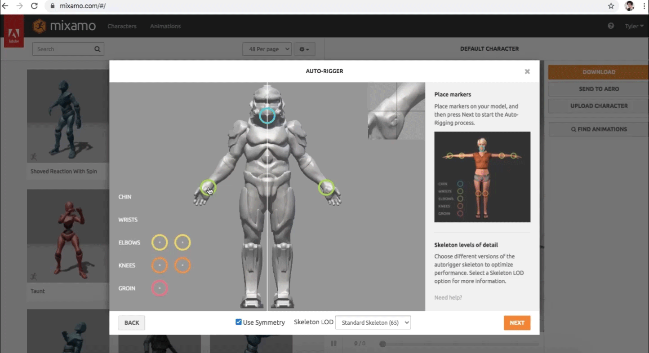This screenshot has height=353, width=649.
Task: Click the help question mark icon
Action: click(611, 26)
